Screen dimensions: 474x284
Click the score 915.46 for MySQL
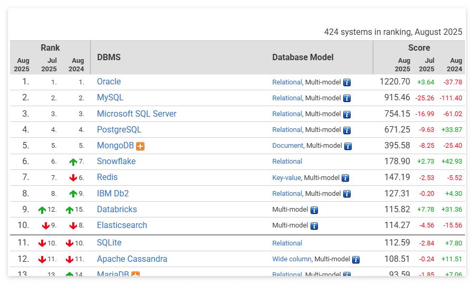(x=397, y=98)
